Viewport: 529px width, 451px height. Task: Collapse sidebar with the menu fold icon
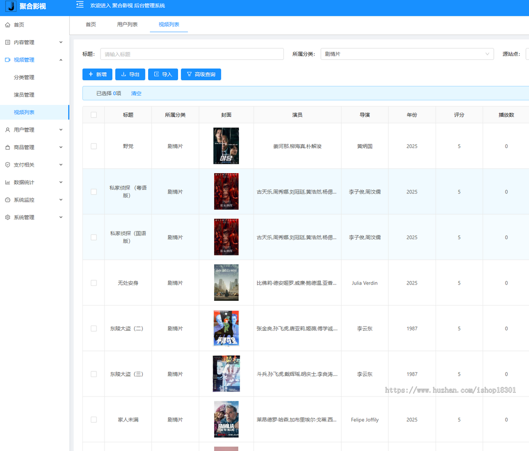pos(80,5)
